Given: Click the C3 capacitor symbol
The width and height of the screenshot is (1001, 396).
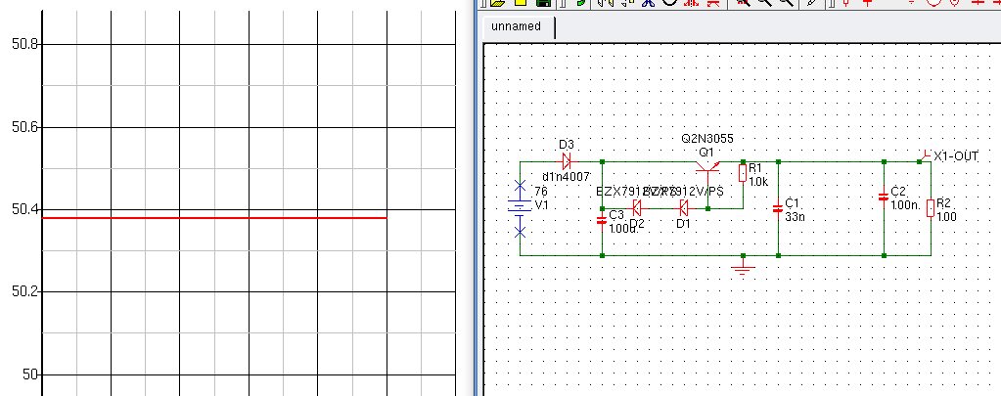Looking at the screenshot, I should tap(602, 220).
